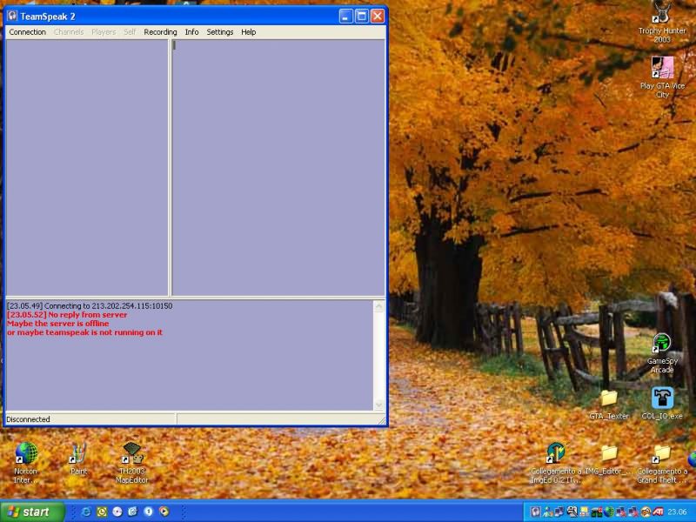Minimize the TeamSpeak 2 window
This screenshot has width=696, height=522.
pyautogui.click(x=345, y=16)
